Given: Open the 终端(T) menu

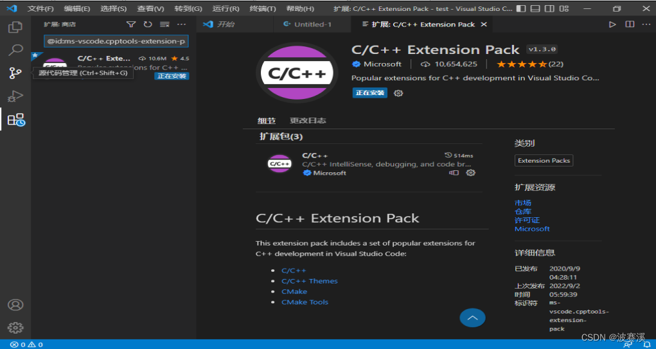Looking at the screenshot, I should pyautogui.click(x=263, y=8).
